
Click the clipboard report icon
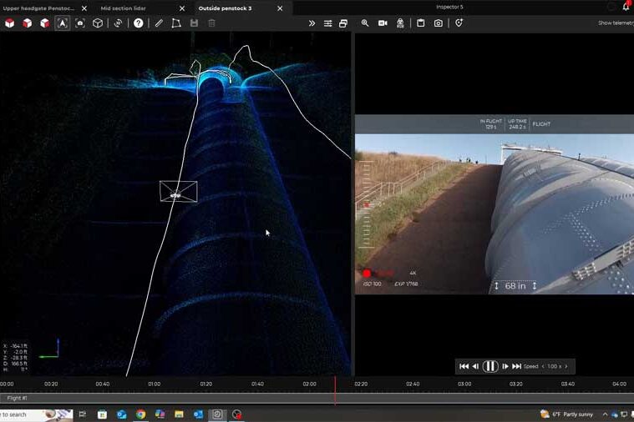420,23
